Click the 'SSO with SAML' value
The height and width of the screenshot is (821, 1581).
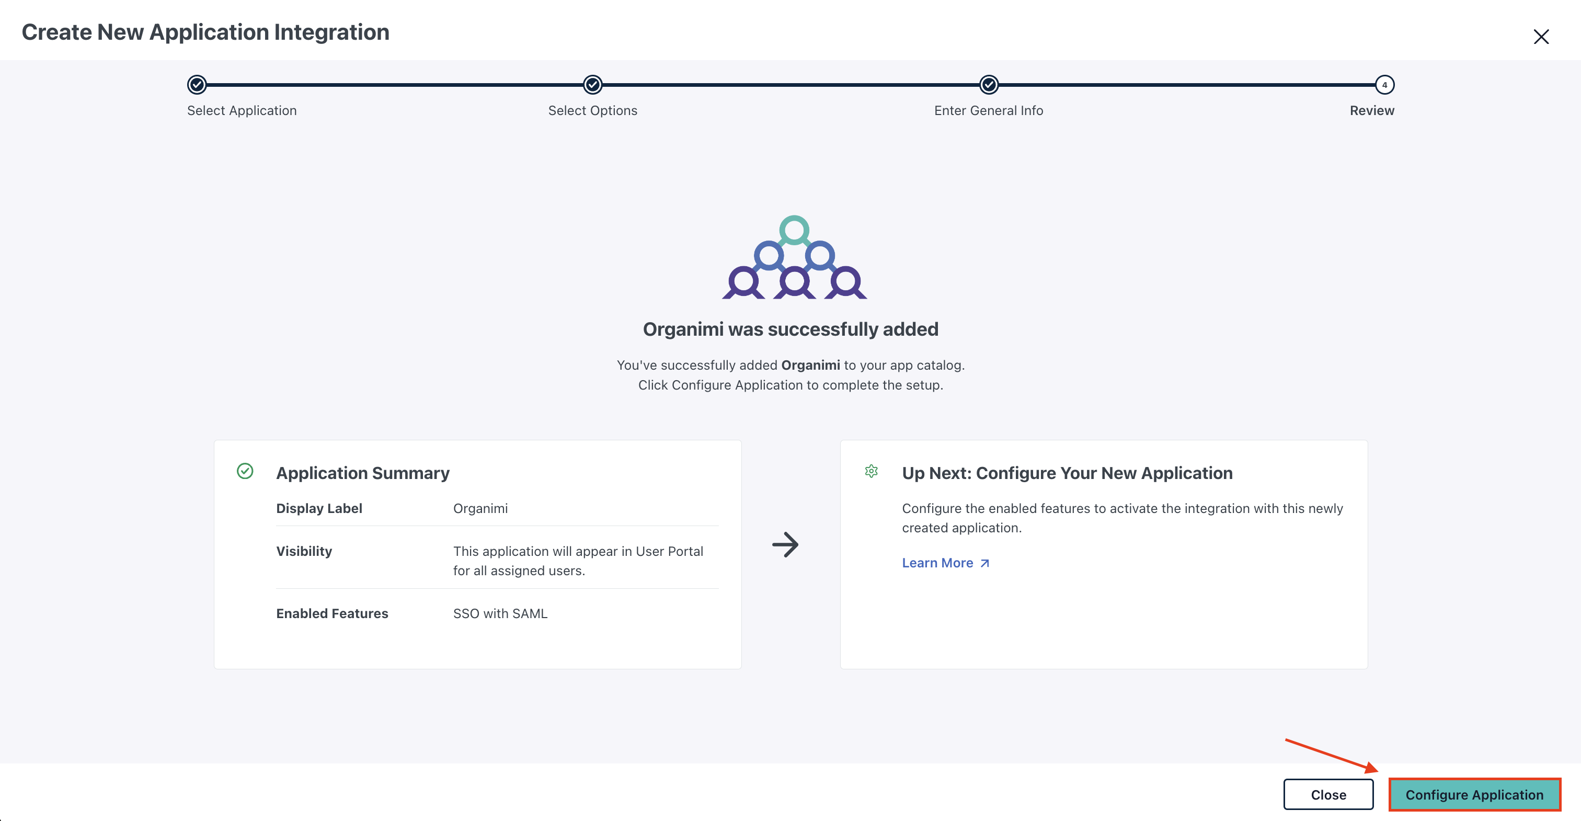[500, 613]
